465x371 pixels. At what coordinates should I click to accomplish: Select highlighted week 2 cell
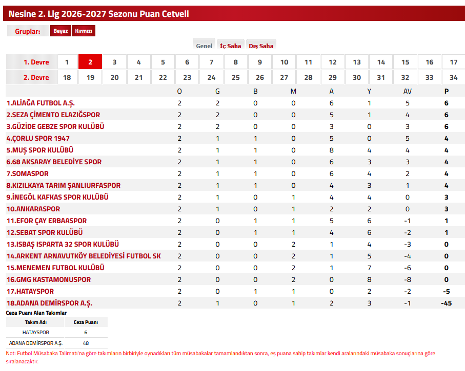point(90,62)
